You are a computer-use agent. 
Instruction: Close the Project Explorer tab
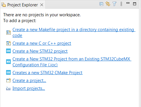42,5
